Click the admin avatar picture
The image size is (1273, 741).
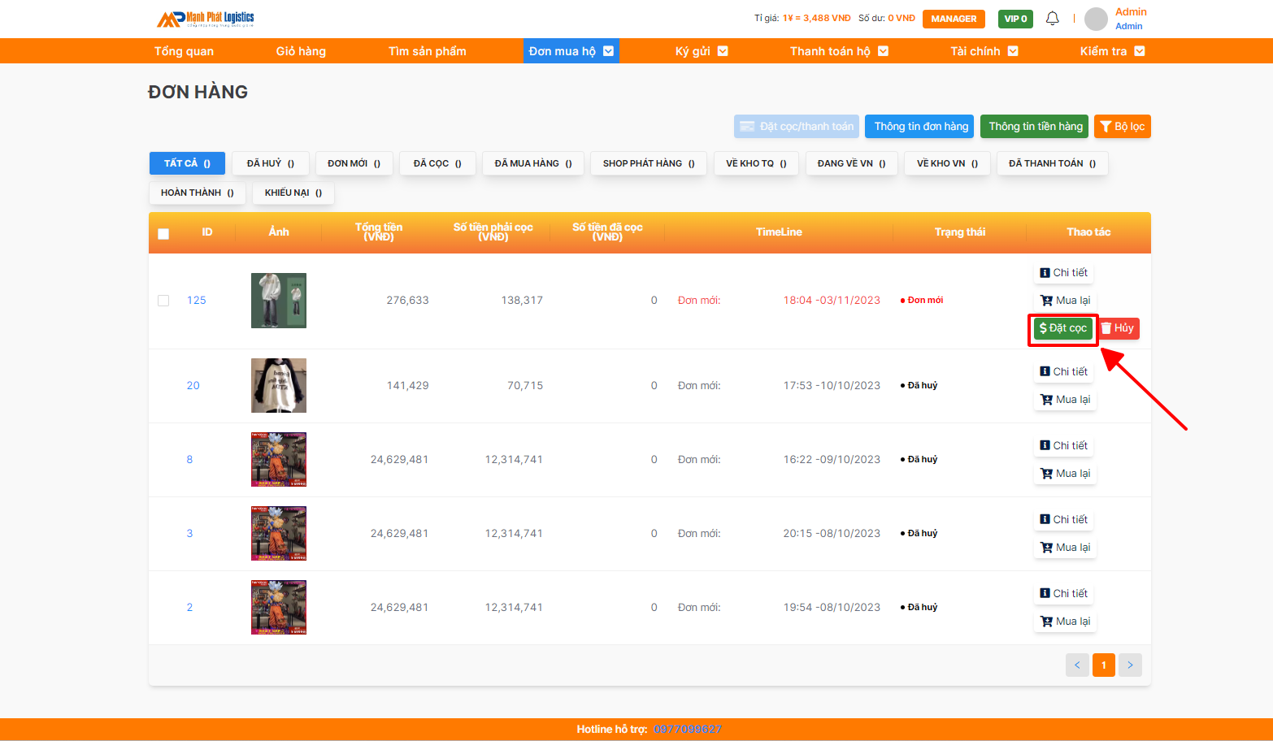point(1096,19)
